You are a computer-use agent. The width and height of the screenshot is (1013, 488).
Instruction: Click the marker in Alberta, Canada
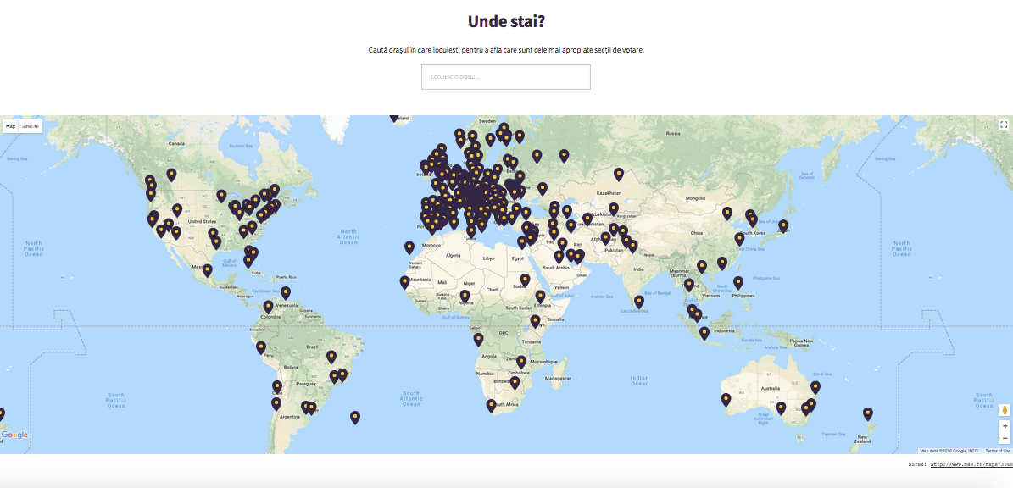171,175
